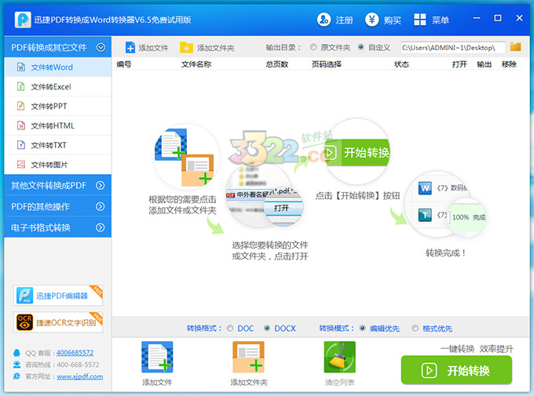Open the 文件转Excel menu item

(x=57, y=86)
